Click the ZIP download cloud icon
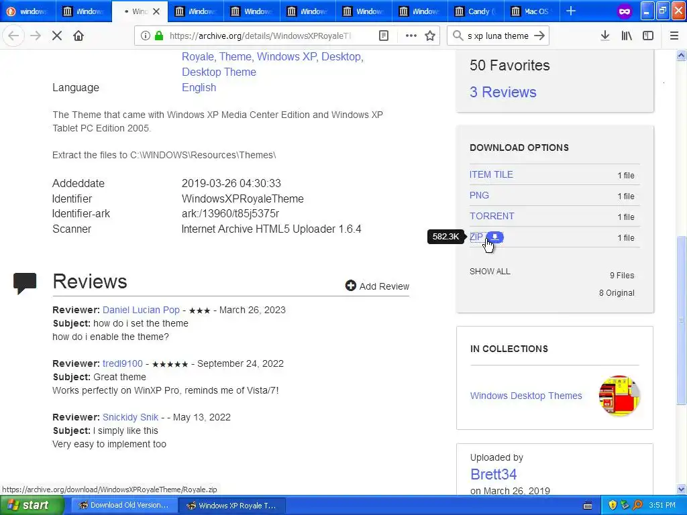Image resolution: width=687 pixels, height=515 pixels. click(494, 237)
